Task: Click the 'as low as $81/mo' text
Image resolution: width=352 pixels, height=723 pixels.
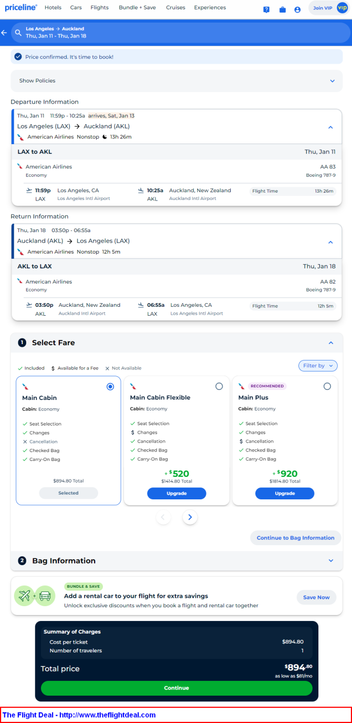Action: pyautogui.click(x=294, y=676)
